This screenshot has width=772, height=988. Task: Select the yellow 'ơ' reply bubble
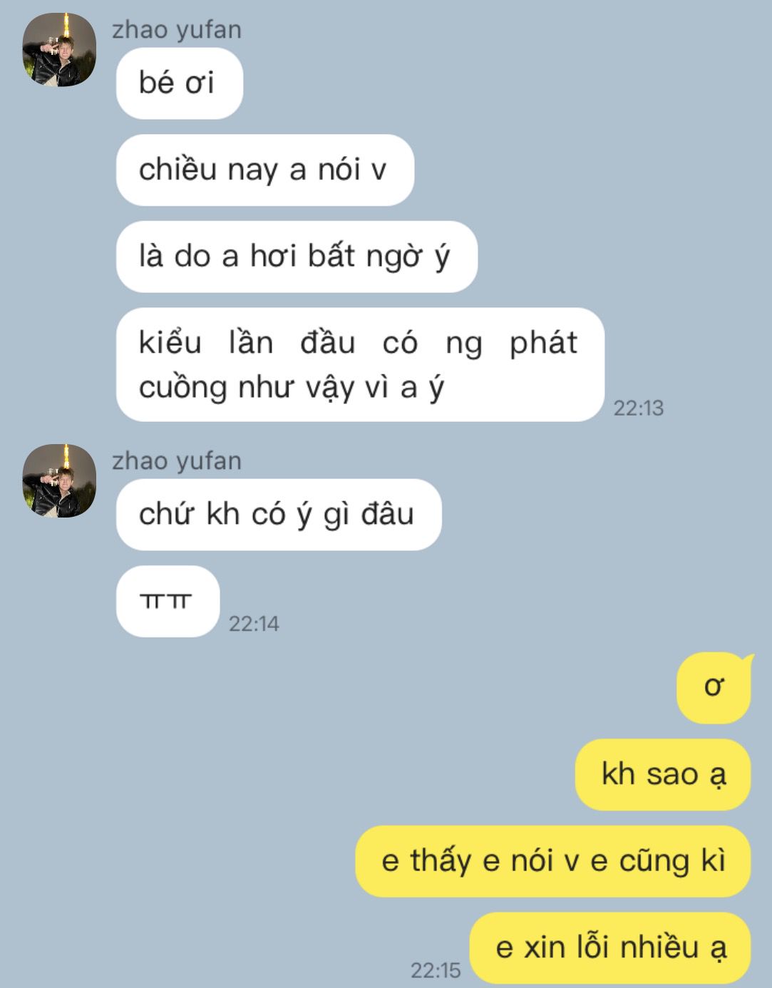tap(714, 687)
